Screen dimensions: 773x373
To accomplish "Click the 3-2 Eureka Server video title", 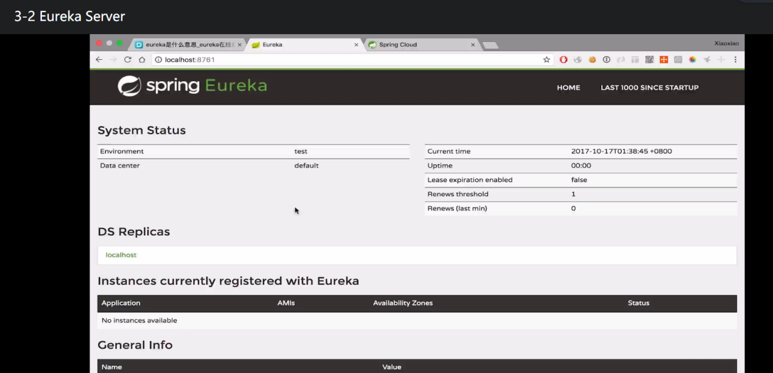I will point(69,16).
